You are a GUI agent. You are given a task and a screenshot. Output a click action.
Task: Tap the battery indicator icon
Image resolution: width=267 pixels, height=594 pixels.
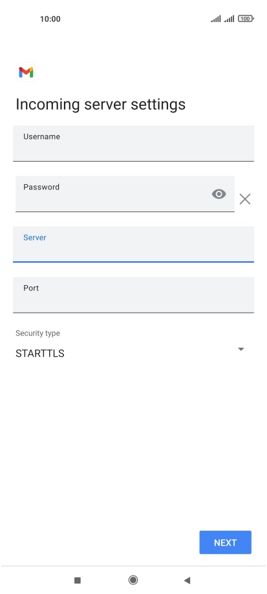(x=246, y=19)
